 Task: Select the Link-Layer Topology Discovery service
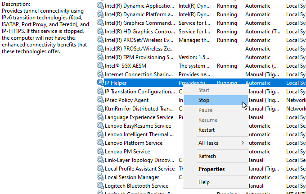pos(139,160)
